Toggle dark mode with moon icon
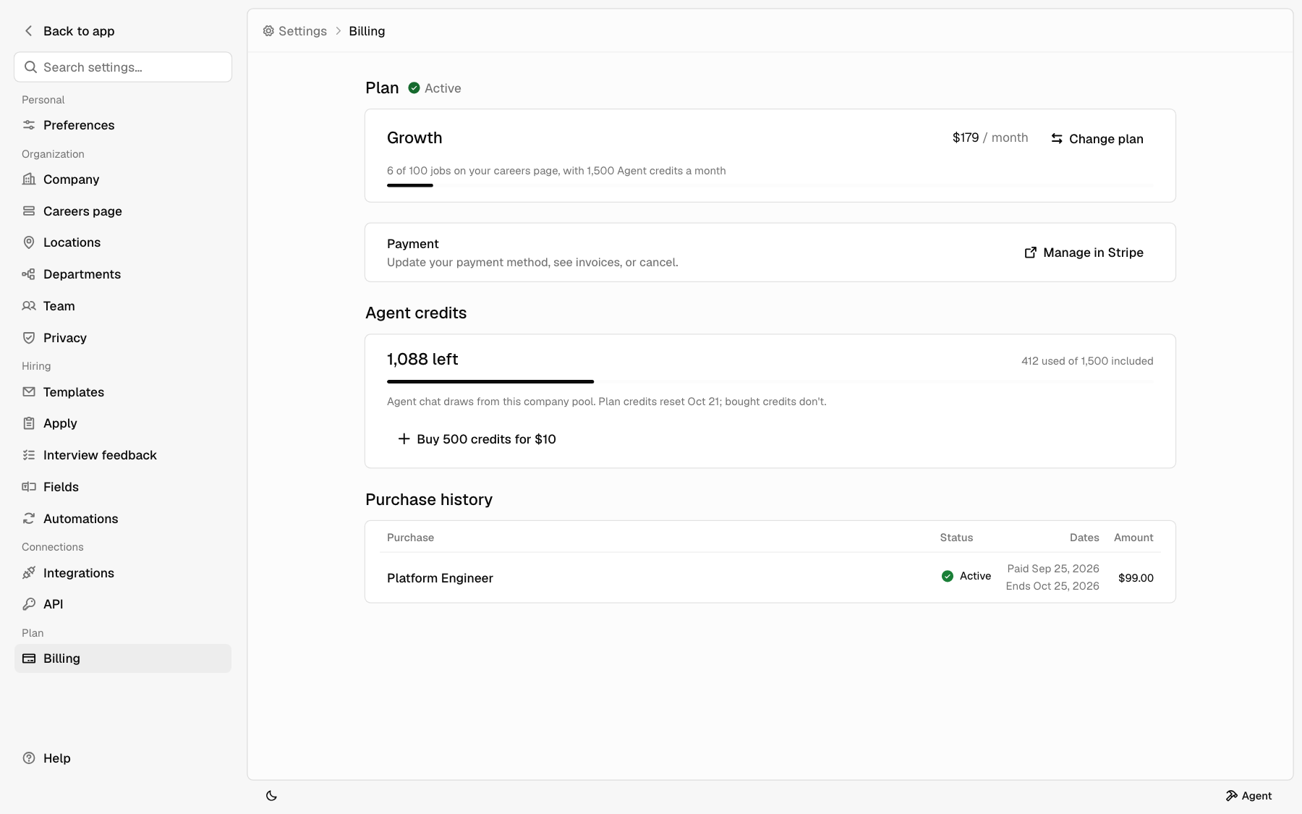1302x814 pixels. (x=271, y=796)
